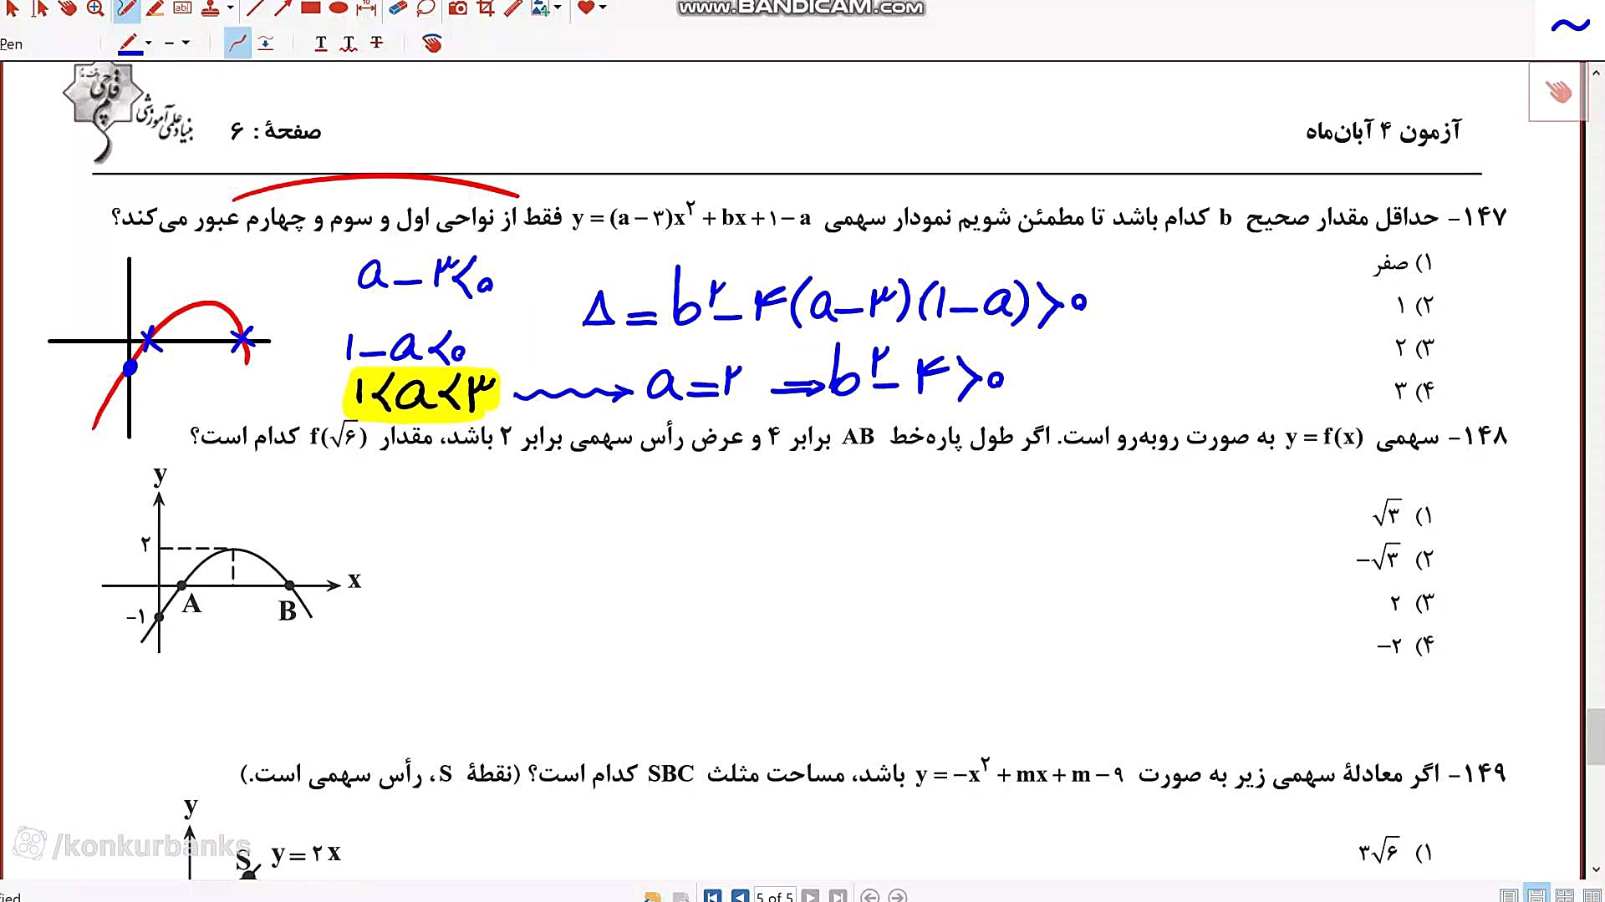1605x902 pixels.
Task: Select the Highlighter tool
Action: click(155, 8)
